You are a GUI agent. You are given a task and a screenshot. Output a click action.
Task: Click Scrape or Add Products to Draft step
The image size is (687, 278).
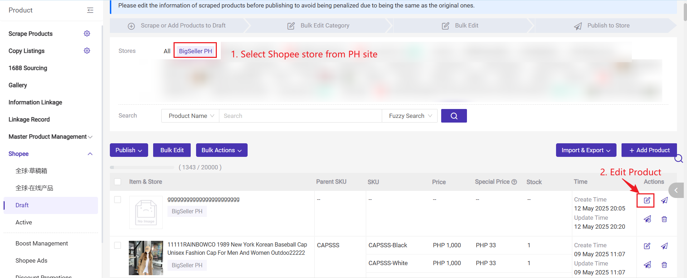[177, 26]
